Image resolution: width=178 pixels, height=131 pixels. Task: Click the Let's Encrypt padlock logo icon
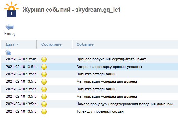point(11,10)
